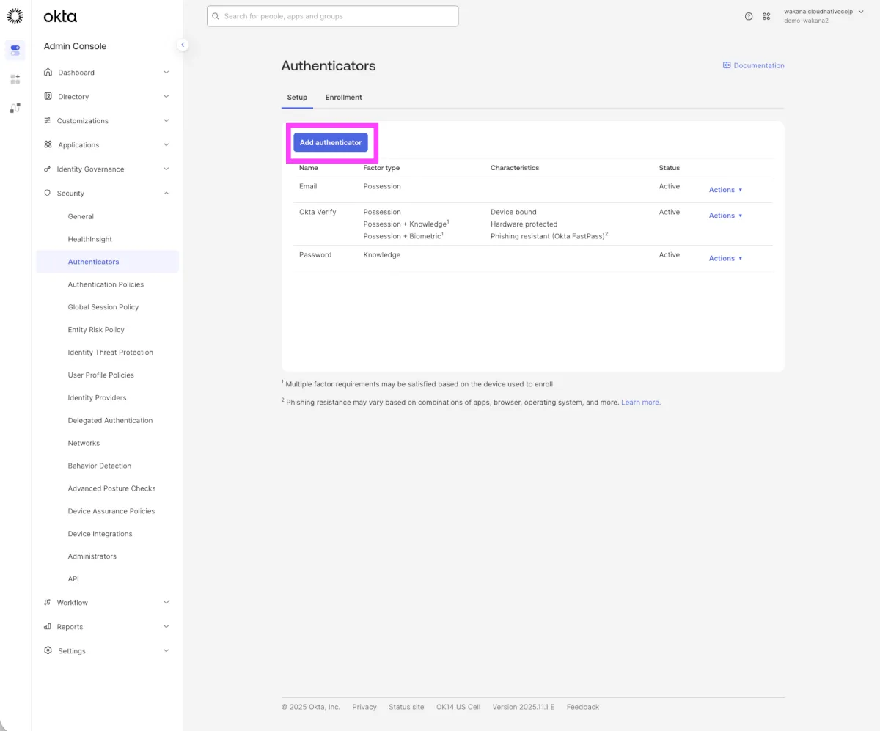Image resolution: width=880 pixels, height=731 pixels.
Task: Focus the people, apps and groups search field
Action: point(332,16)
